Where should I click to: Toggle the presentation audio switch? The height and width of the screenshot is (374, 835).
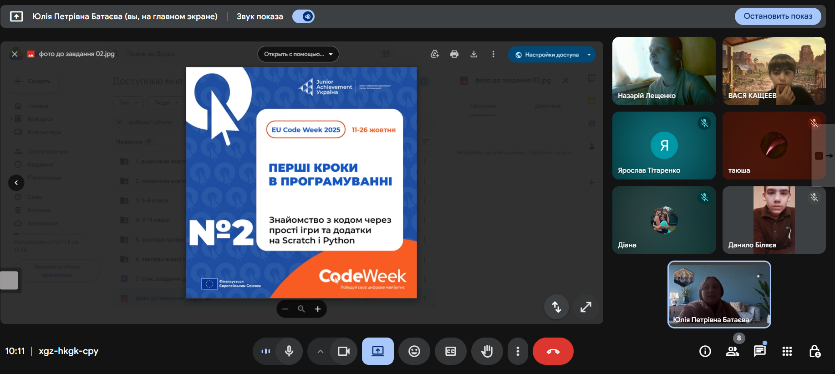[x=304, y=16]
